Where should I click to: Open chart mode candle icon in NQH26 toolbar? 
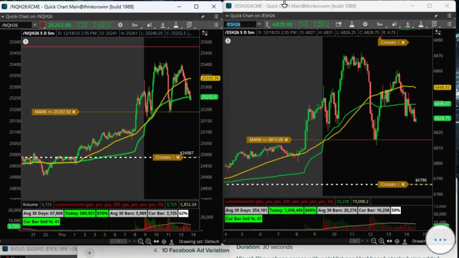click(x=150, y=25)
